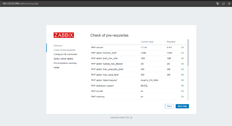Click the OK status for PHP databases support
The height and width of the screenshot is (126, 232).
pyautogui.click(x=182, y=86)
